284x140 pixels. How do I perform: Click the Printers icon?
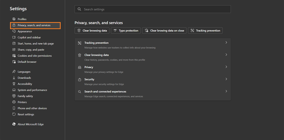point(14,102)
